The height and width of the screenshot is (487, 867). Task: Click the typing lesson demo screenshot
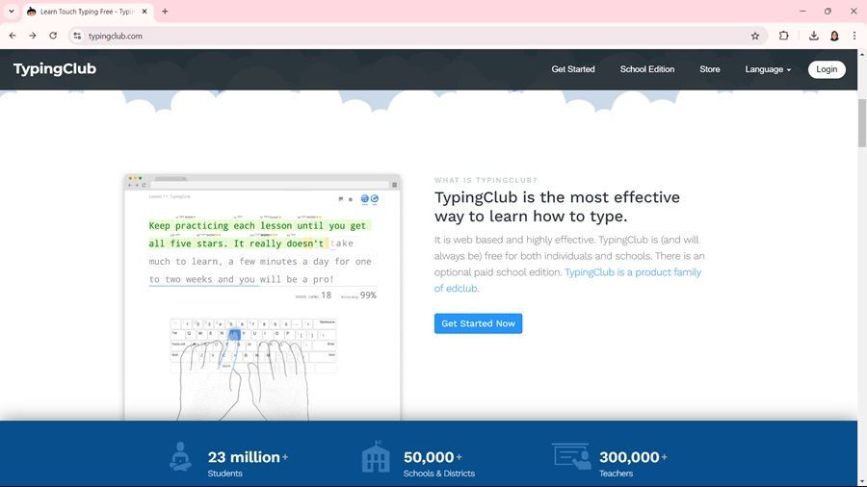(262, 297)
